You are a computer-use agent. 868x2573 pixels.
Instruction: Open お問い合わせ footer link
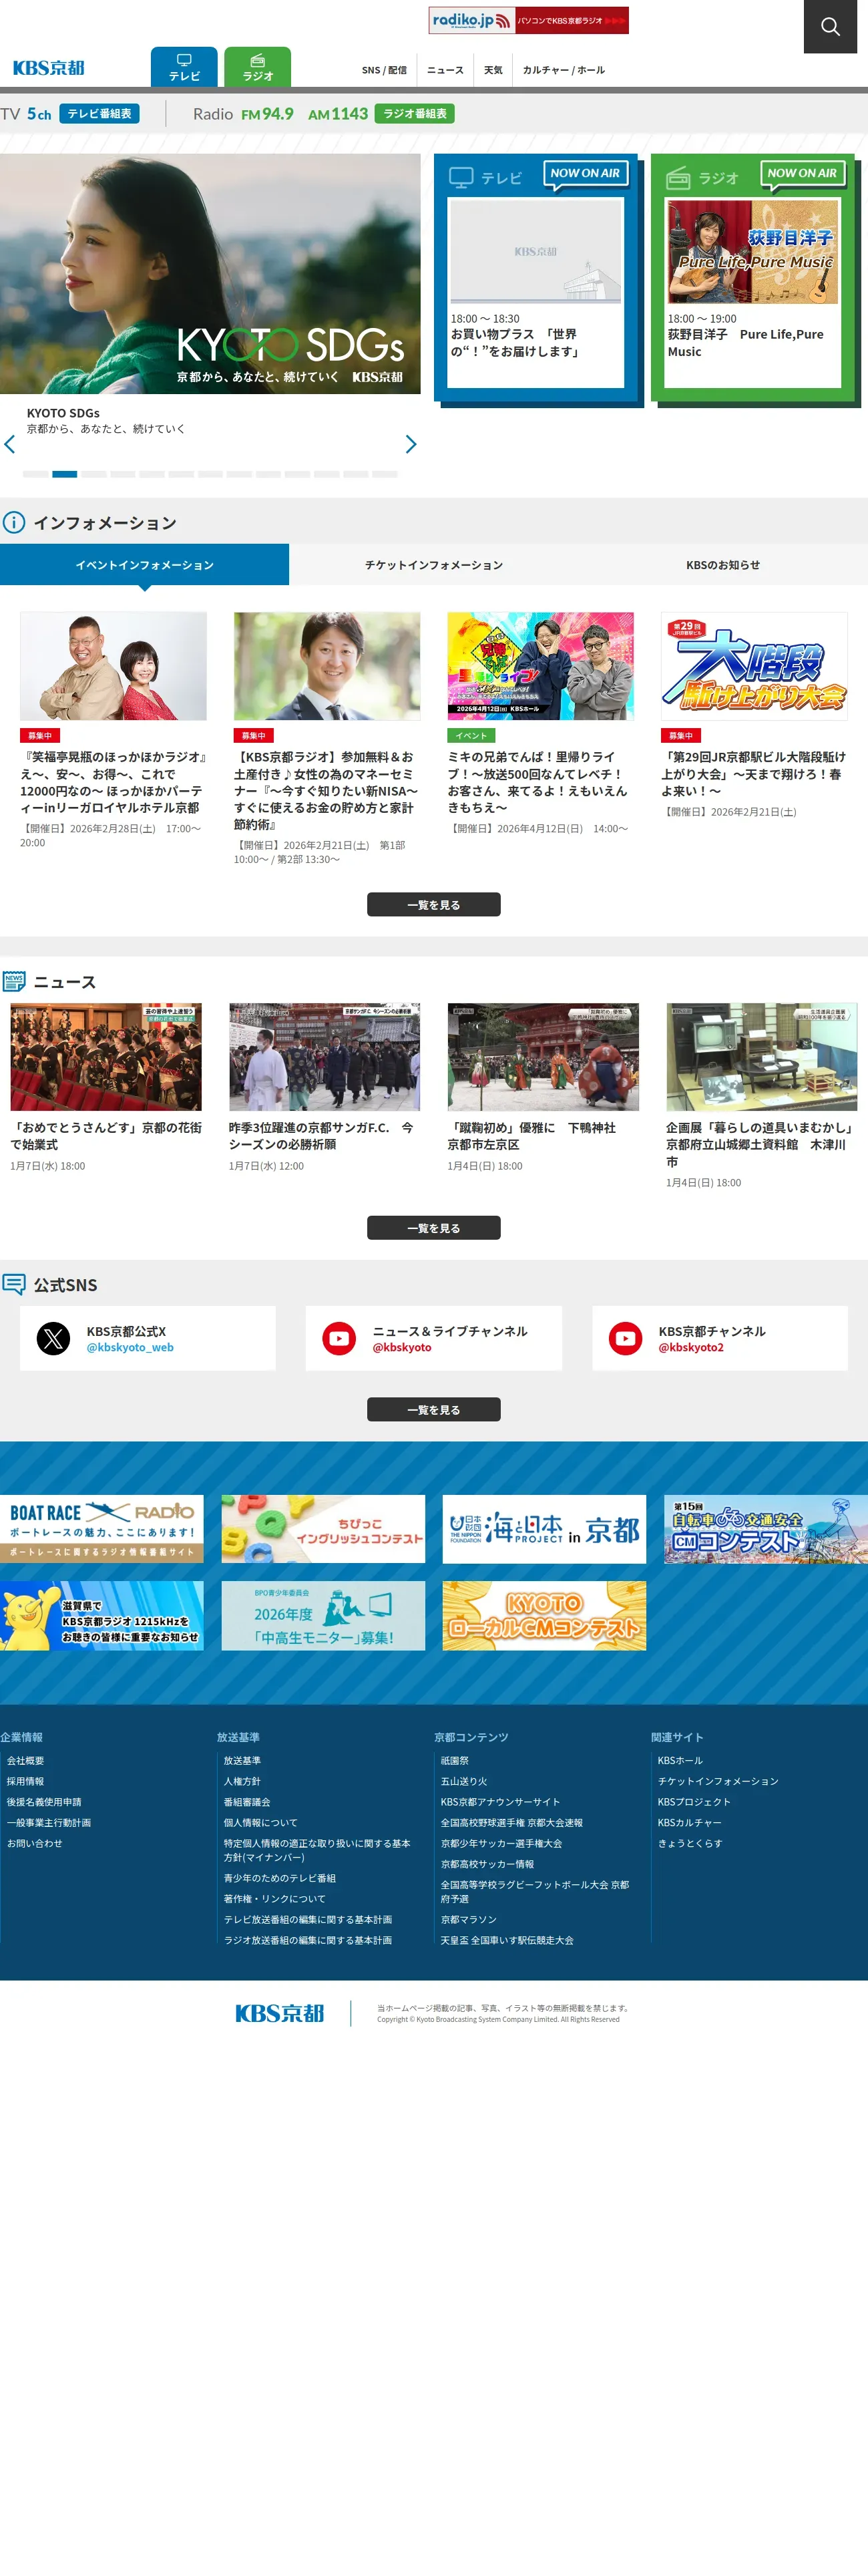click(34, 1844)
